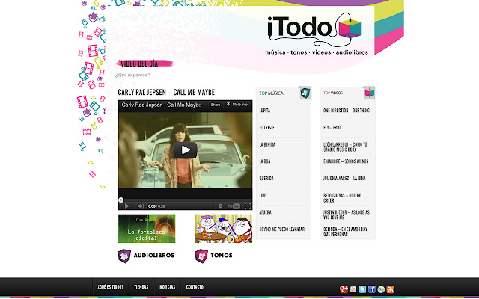Click the round yellow icon in footer
The width and height of the screenshot is (479, 299).
[x=381, y=289]
